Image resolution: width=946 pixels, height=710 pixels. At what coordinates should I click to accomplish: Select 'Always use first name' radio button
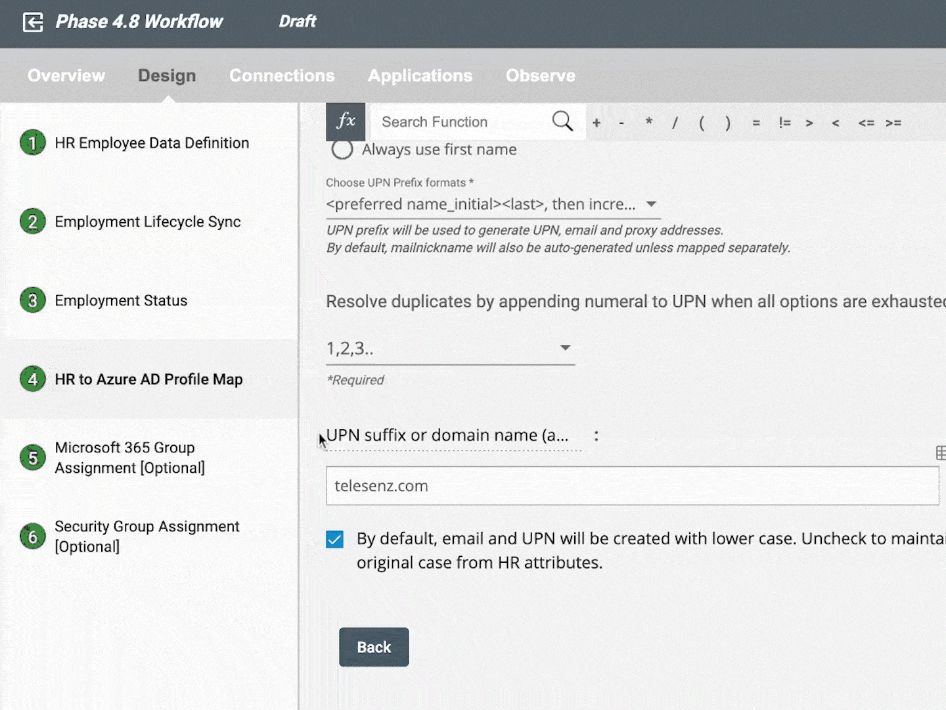[x=342, y=150]
